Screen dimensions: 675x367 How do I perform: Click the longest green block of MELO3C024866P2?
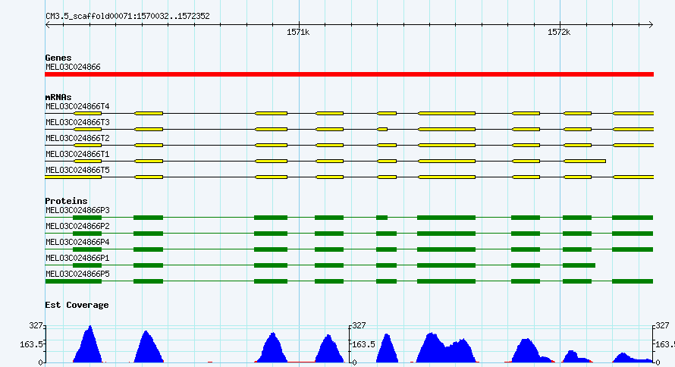pos(447,234)
